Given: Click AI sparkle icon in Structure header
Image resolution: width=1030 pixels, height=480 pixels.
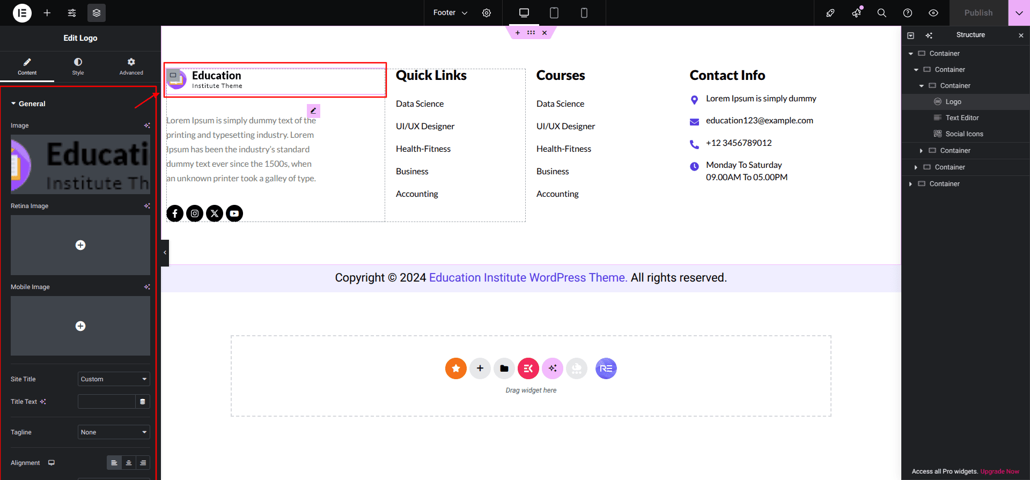Looking at the screenshot, I should [x=929, y=35].
